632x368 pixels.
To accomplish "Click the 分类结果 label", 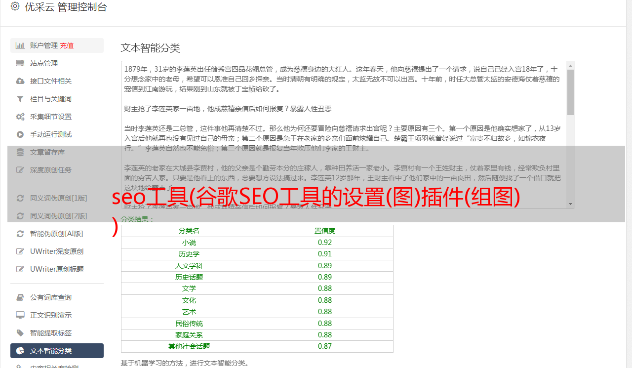I will point(138,219).
